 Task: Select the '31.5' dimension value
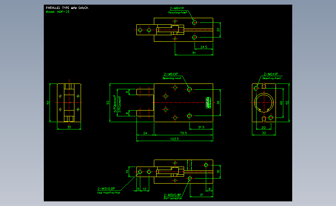(x=201, y=127)
